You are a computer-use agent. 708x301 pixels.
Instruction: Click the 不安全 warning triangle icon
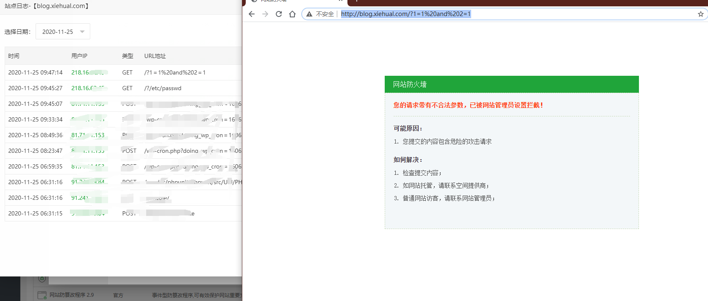click(309, 14)
